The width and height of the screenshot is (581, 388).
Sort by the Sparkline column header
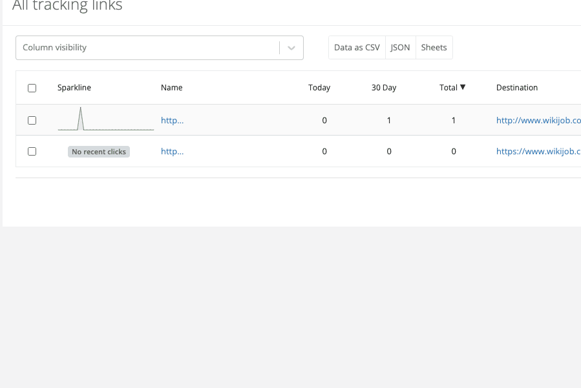(x=74, y=88)
